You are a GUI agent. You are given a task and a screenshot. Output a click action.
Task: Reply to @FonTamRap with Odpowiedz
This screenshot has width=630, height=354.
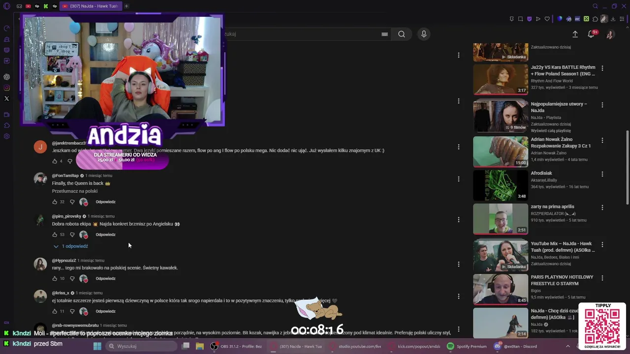pyautogui.click(x=105, y=202)
